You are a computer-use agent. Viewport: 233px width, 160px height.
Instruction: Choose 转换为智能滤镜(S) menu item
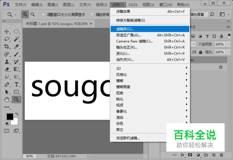[x=150, y=20]
